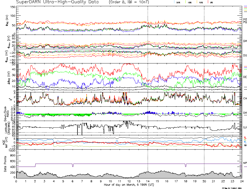Screen dimensions: 247x189
Task: Click the 14 hour tick on x-axis
Action: click(x=148, y=181)
